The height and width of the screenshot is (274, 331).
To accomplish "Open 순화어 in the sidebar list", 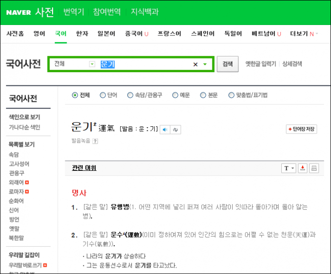I will (16, 201).
